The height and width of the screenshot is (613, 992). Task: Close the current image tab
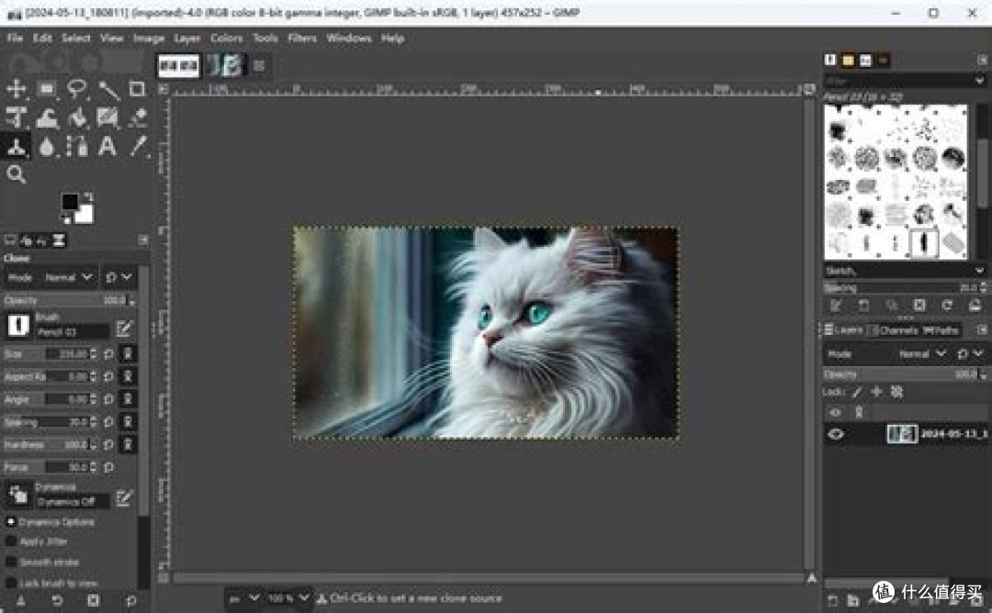click(x=259, y=65)
